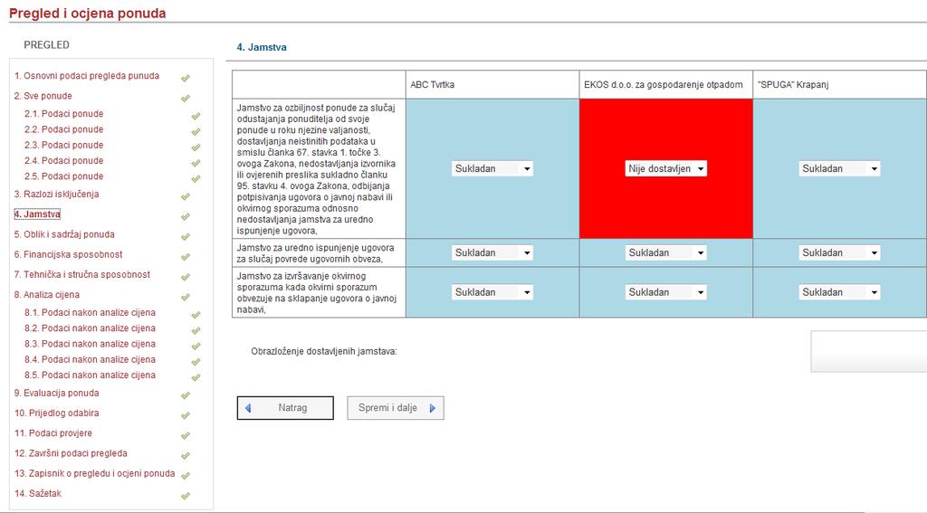Click the checkmark beside Tehnička i stručna sposobnost
The height and width of the screenshot is (513, 927).
[186, 277]
